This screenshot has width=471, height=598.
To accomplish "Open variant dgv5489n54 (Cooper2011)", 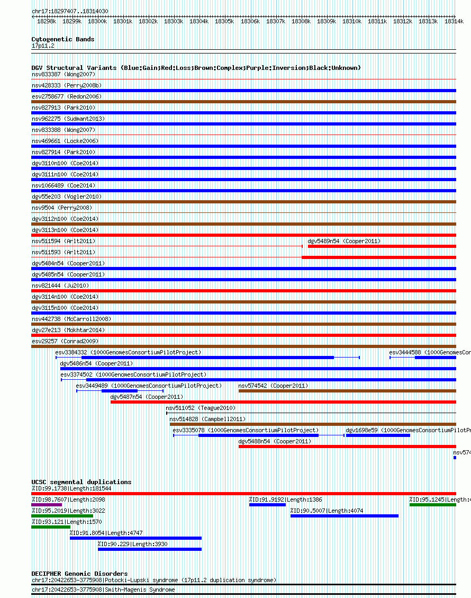I will (344, 241).
